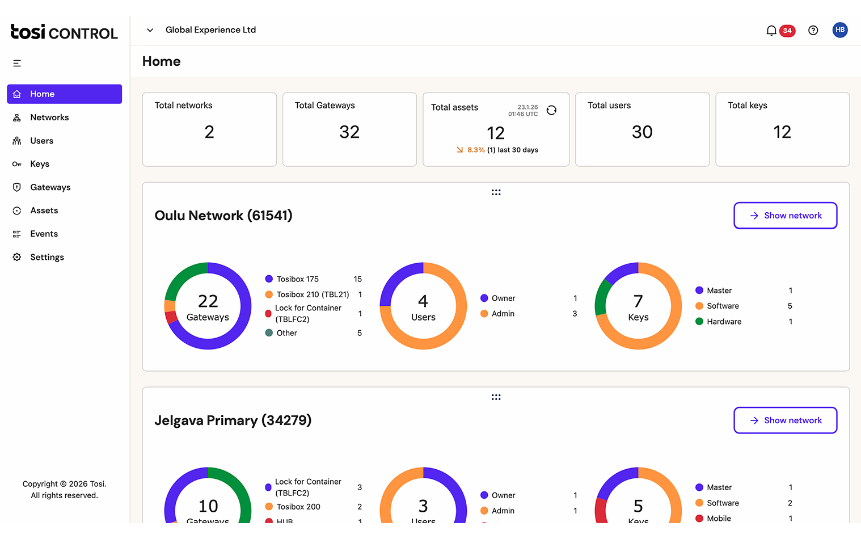The image size is (861, 539).
Task: Click the Total users card
Action: click(642, 129)
